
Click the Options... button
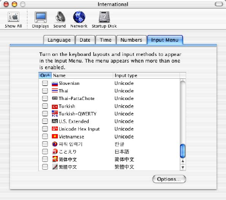(x=169, y=179)
